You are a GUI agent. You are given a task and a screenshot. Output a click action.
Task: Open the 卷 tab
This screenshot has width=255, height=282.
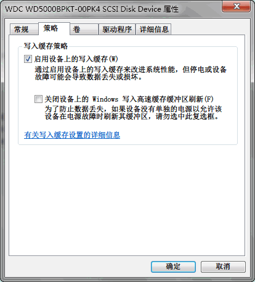84,30
